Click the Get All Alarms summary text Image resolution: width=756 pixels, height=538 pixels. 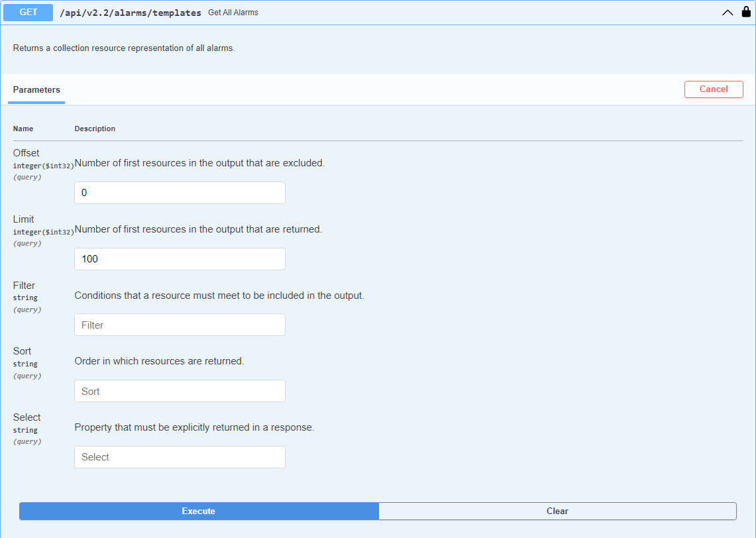[x=233, y=13]
